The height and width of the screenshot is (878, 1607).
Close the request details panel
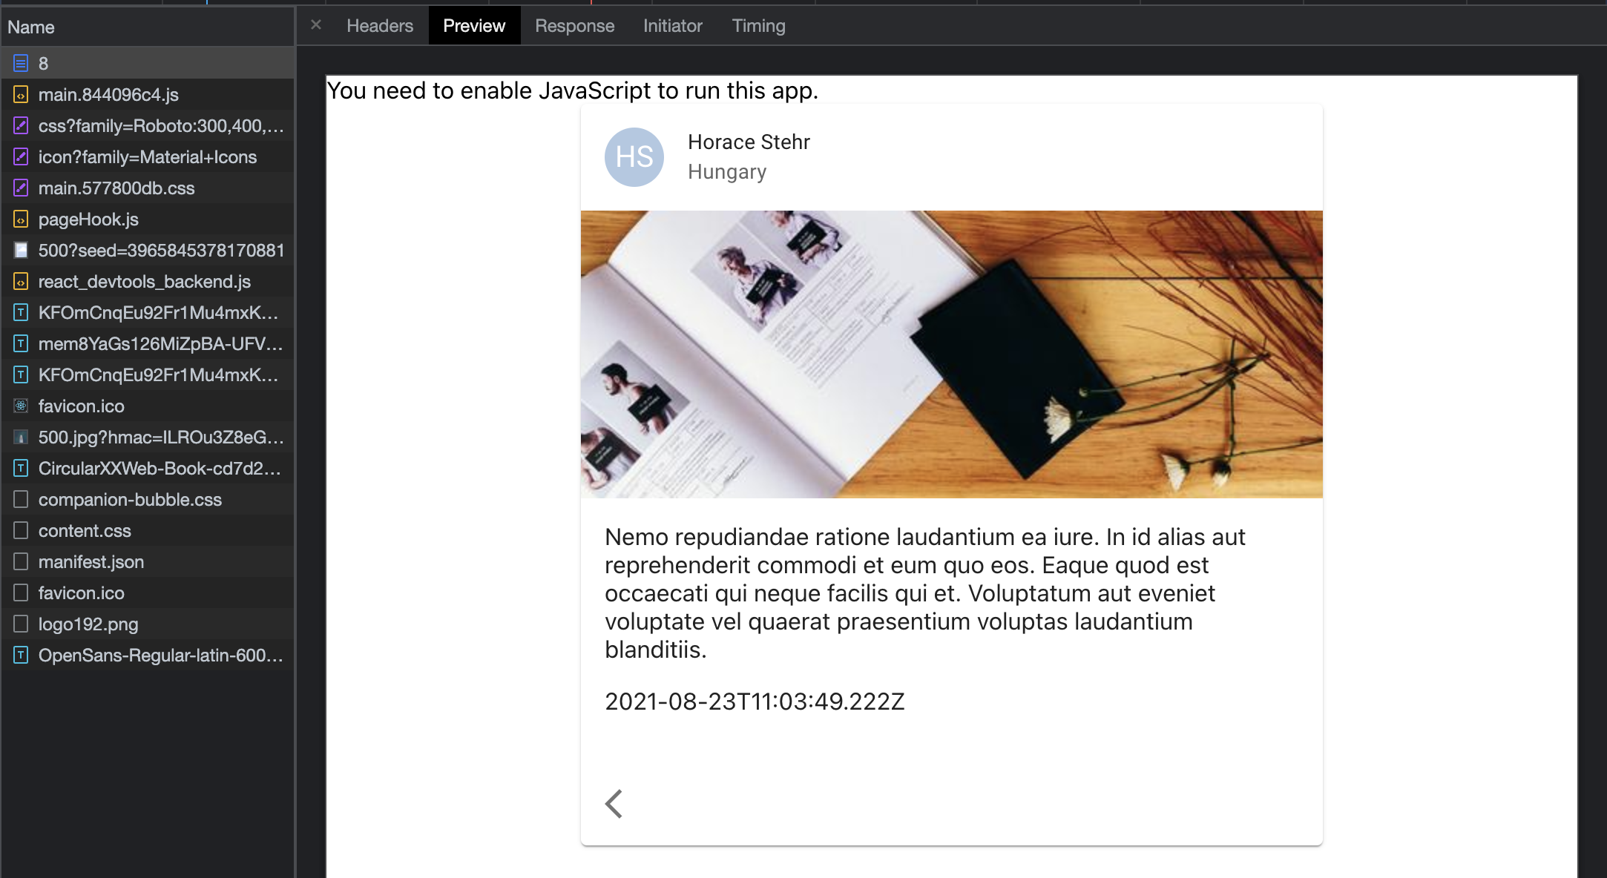(316, 25)
